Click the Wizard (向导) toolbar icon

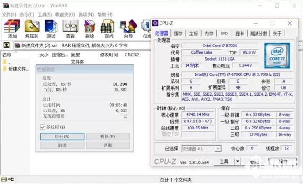pyautogui.click(x=128, y=26)
